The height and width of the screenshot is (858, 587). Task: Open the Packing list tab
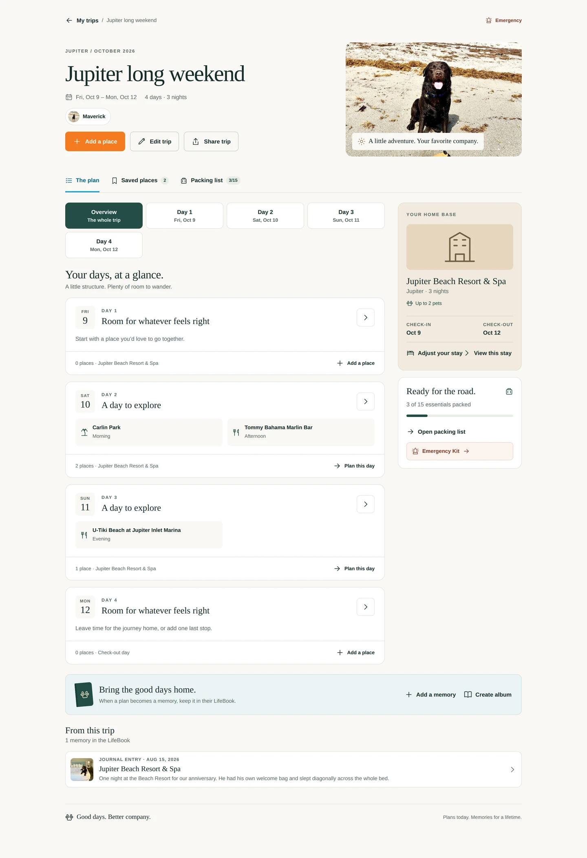[210, 181]
